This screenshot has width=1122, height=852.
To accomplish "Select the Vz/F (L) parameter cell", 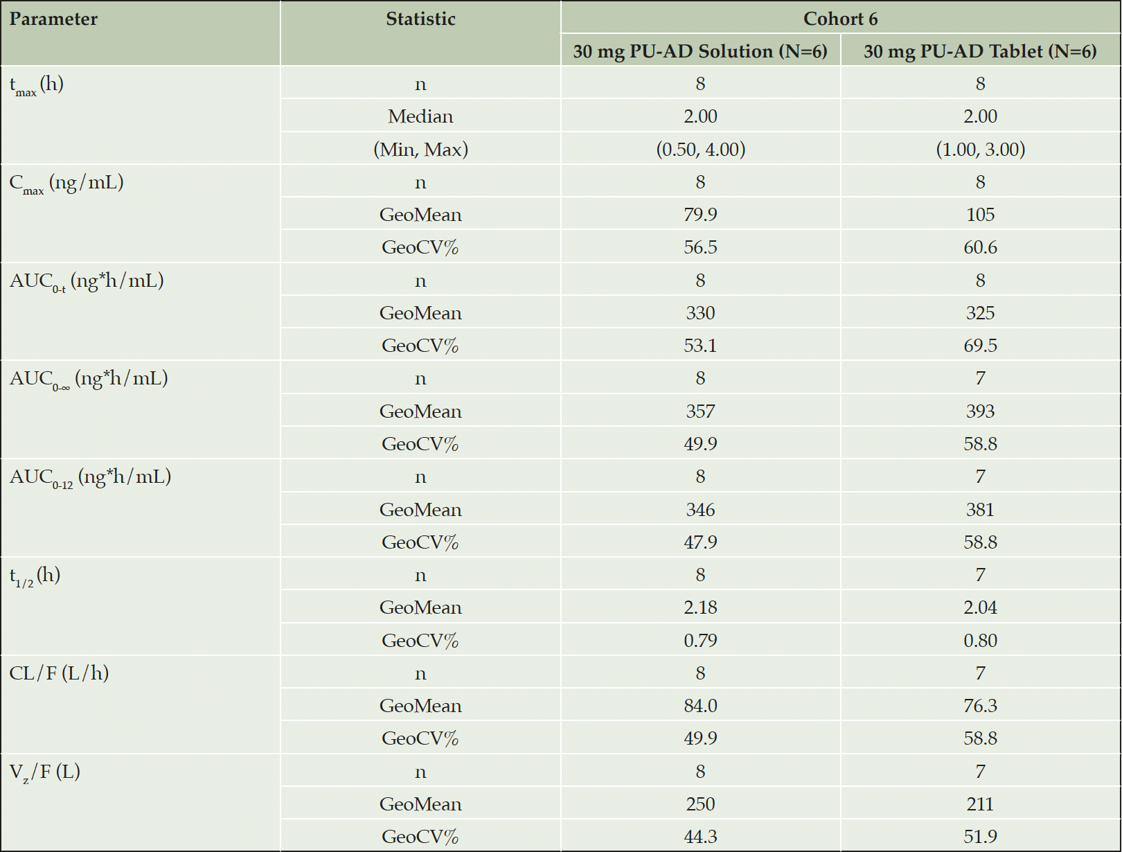I will [141, 802].
